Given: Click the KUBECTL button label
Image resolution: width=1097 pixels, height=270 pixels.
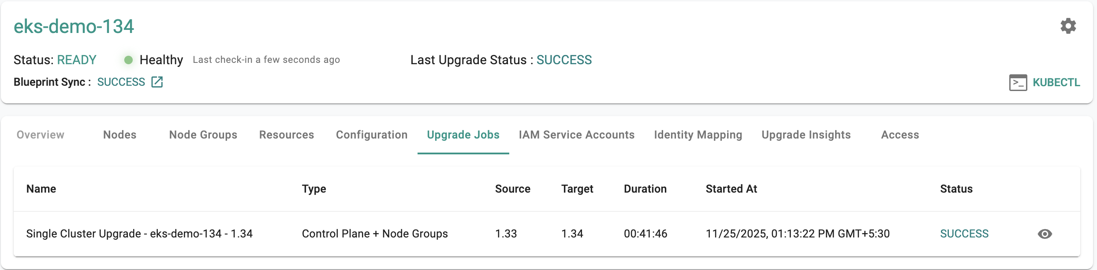Looking at the screenshot, I should [1056, 83].
